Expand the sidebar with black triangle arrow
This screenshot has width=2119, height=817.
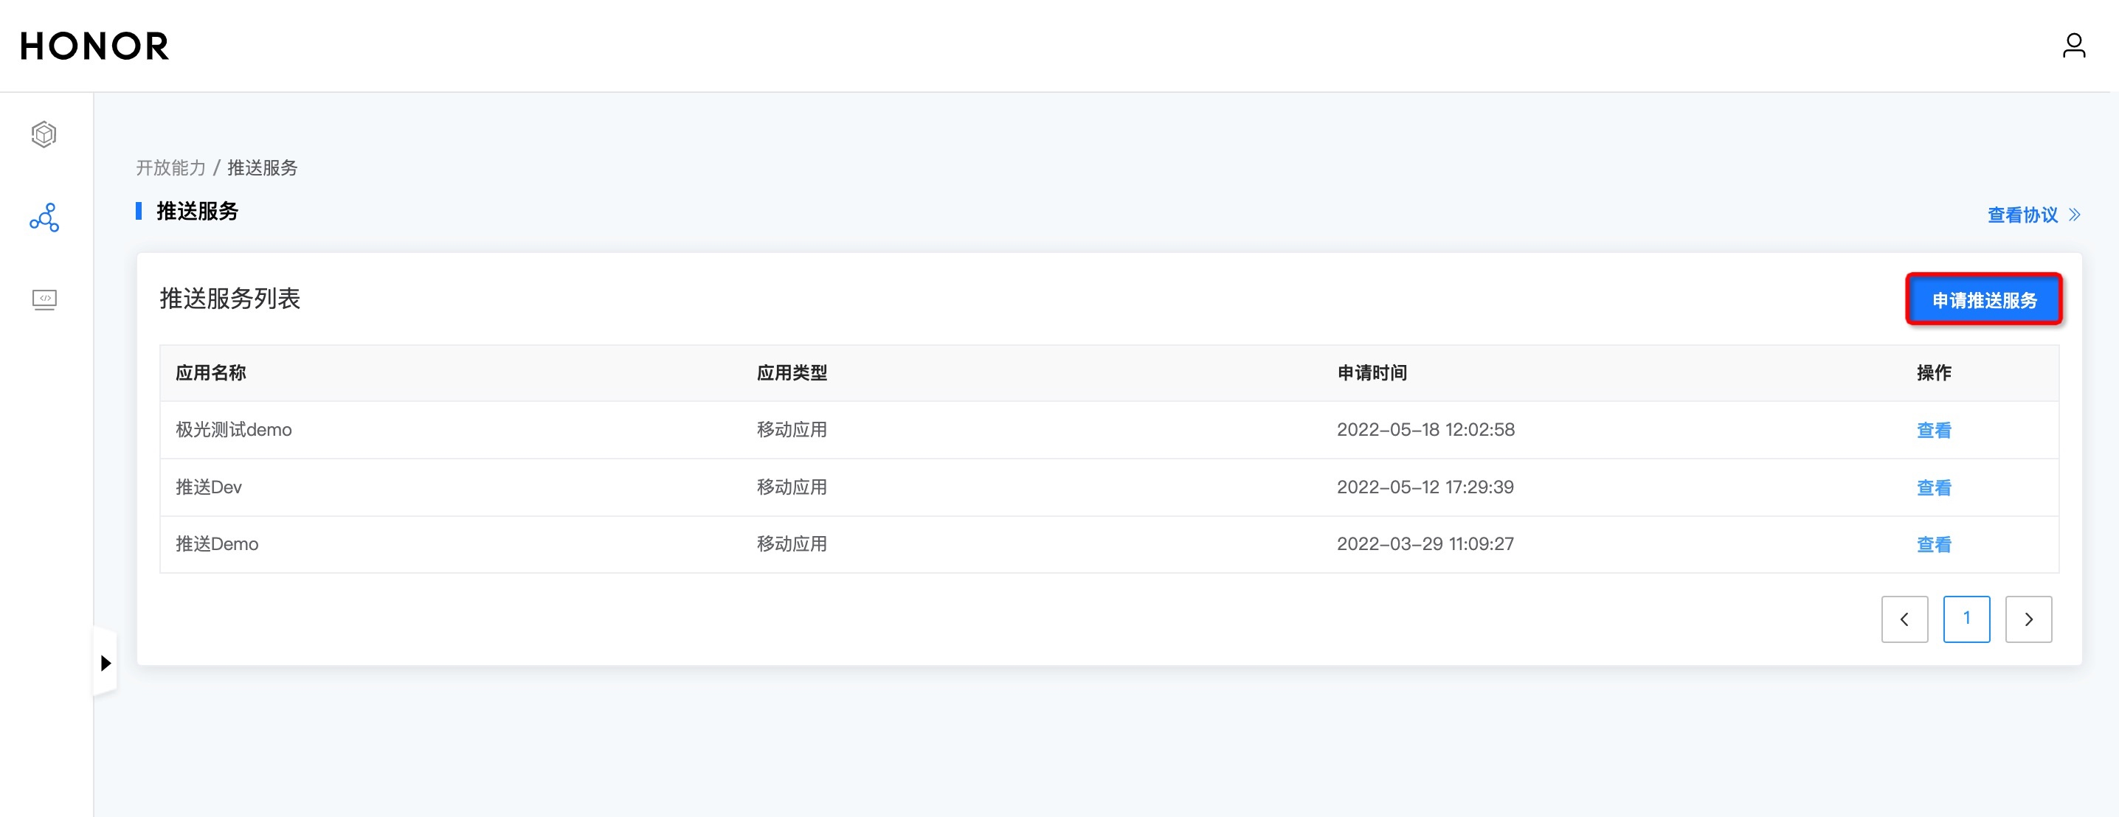point(106,662)
